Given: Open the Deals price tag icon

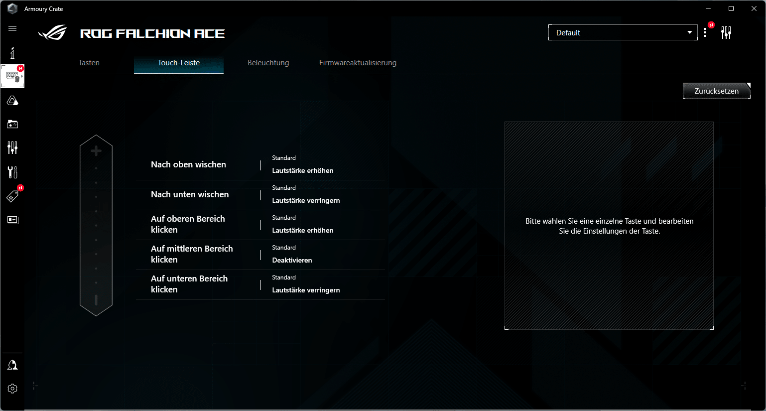Looking at the screenshot, I should 12,196.
